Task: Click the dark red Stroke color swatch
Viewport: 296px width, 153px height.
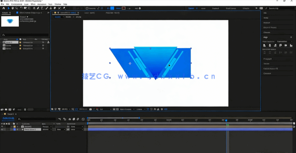Action: point(124,8)
